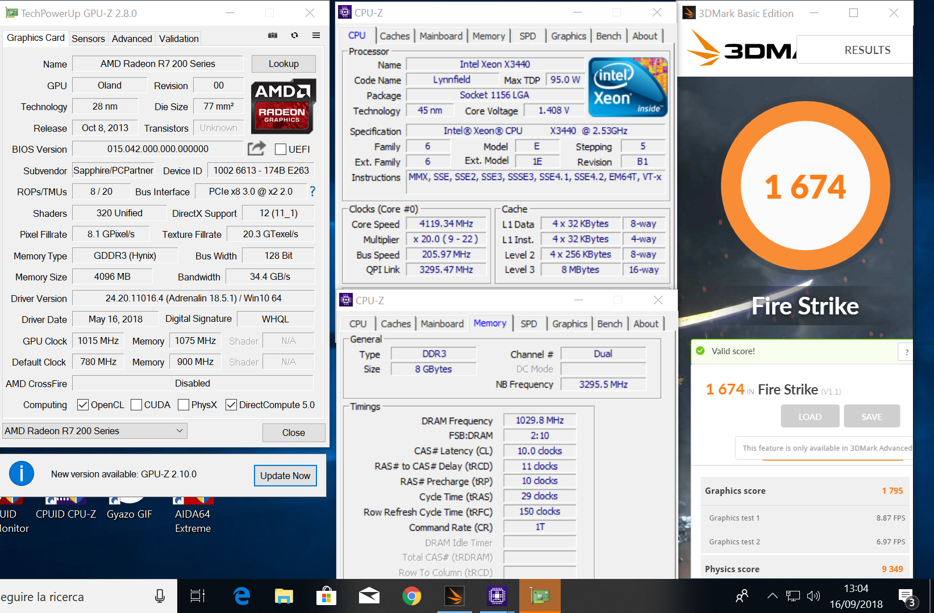
Task: Click the Valid score help question mark
Action: (x=906, y=352)
